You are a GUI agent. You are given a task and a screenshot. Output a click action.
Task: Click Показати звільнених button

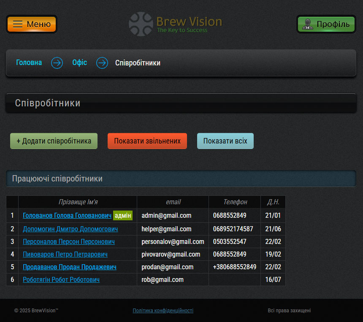[x=147, y=141]
